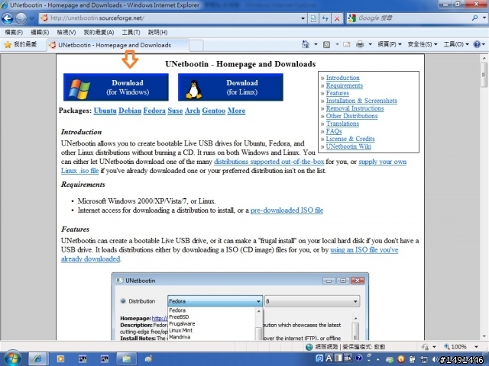This screenshot has width=489, height=366.
Task: Click the Home page icon
Action: pyautogui.click(x=306, y=44)
